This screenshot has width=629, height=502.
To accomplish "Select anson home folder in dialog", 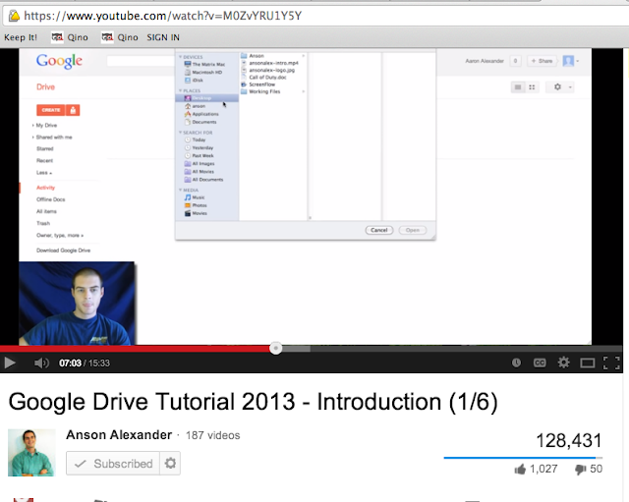I will click(x=195, y=106).
